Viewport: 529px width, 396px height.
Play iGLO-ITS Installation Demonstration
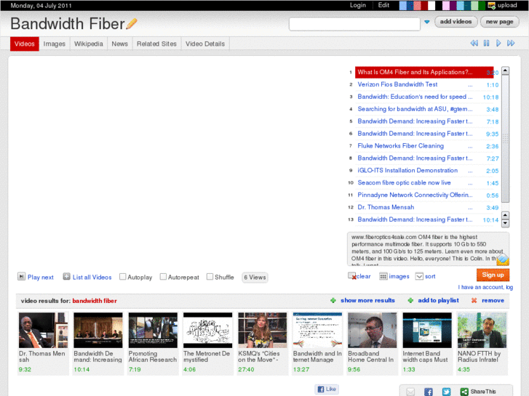point(407,170)
